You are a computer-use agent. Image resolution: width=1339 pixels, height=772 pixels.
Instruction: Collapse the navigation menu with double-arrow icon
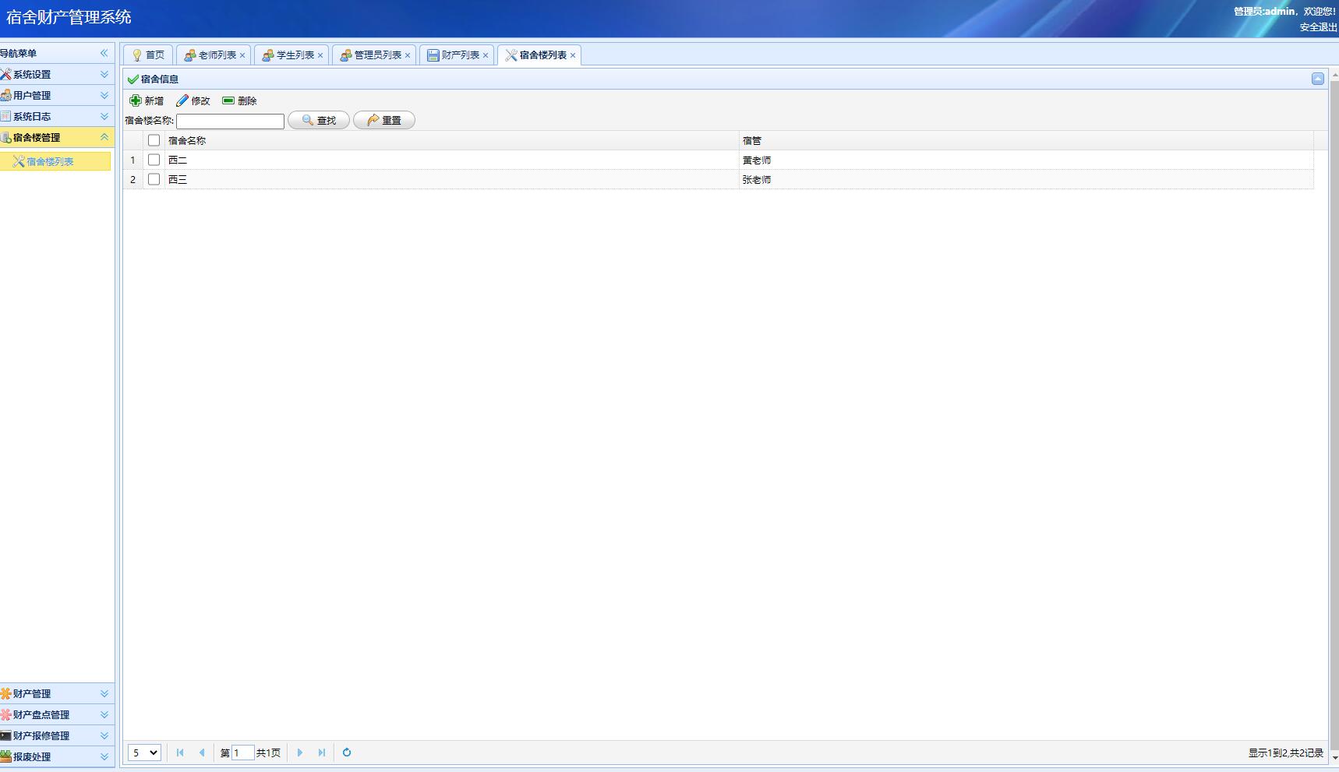coord(104,53)
